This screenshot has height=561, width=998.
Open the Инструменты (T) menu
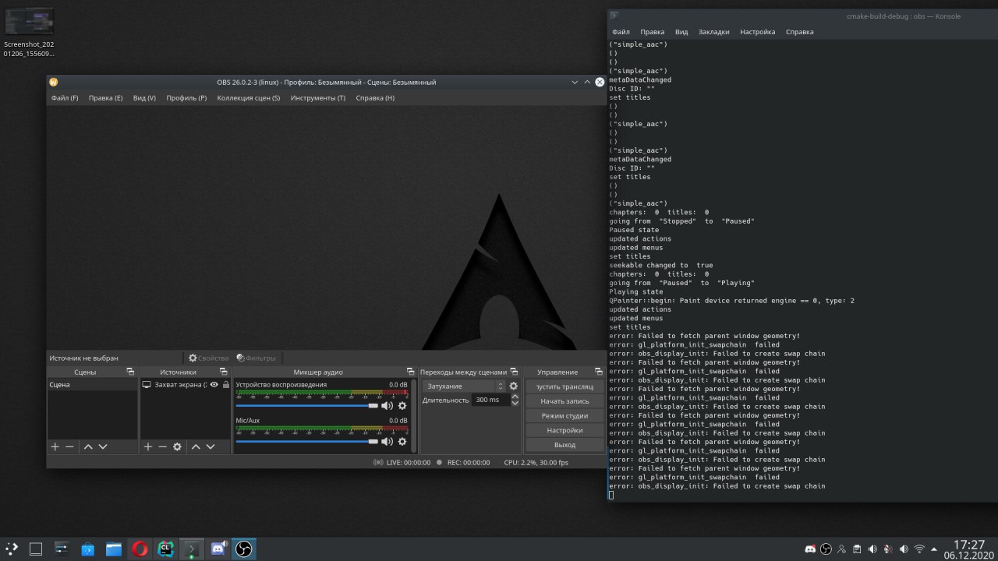pos(318,98)
